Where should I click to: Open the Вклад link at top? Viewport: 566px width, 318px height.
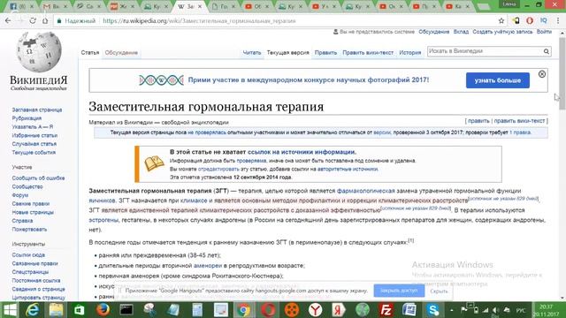pos(461,32)
